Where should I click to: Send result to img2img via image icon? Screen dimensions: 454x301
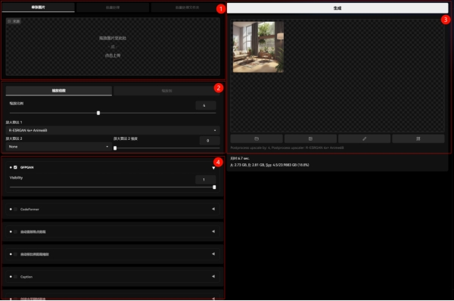coord(310,138)
